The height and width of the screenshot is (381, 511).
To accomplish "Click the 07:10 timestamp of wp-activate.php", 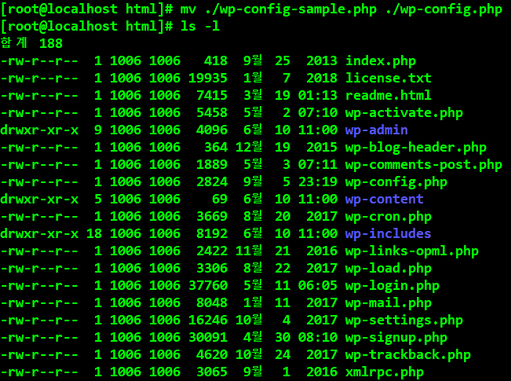I will pos(318,113).
